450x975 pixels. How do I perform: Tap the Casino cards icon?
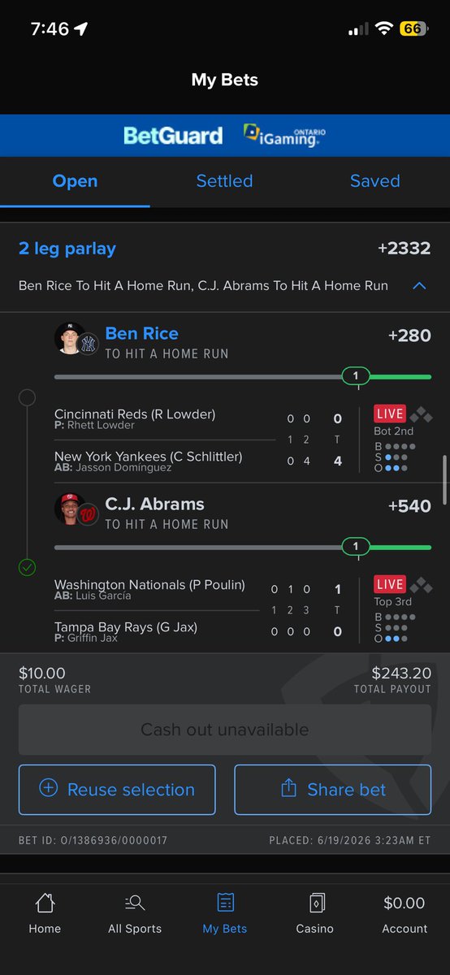[x=314, y=903]
